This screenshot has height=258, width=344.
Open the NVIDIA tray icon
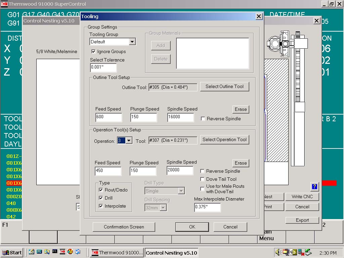[293, 252]
